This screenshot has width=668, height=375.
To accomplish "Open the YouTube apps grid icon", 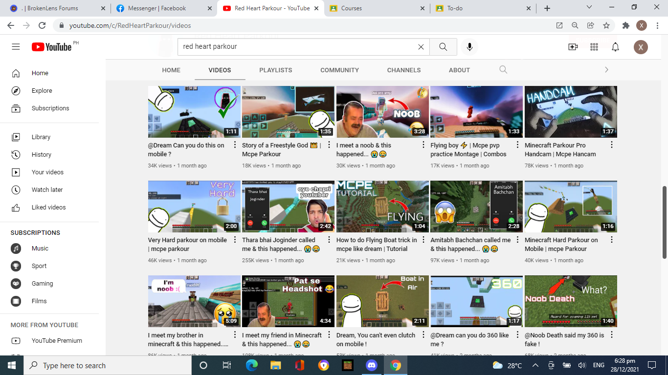I will tap(594, 47).
